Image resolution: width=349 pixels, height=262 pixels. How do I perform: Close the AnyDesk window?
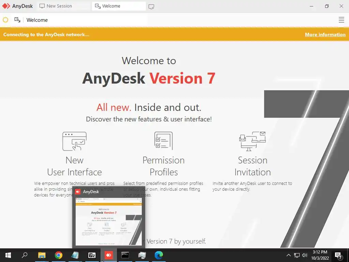(x=341, y=6)
